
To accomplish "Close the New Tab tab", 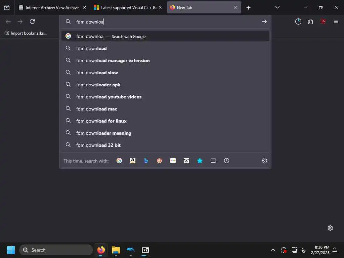I will point(235,7).
